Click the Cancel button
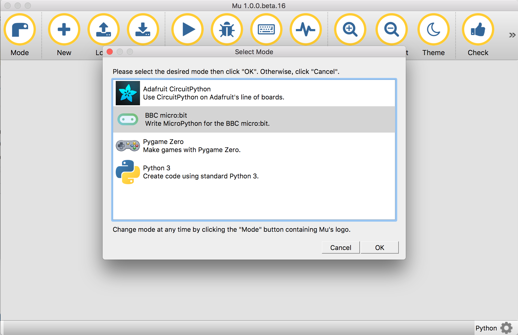Viewport: 518px width, 335px height. coord(340,247)
